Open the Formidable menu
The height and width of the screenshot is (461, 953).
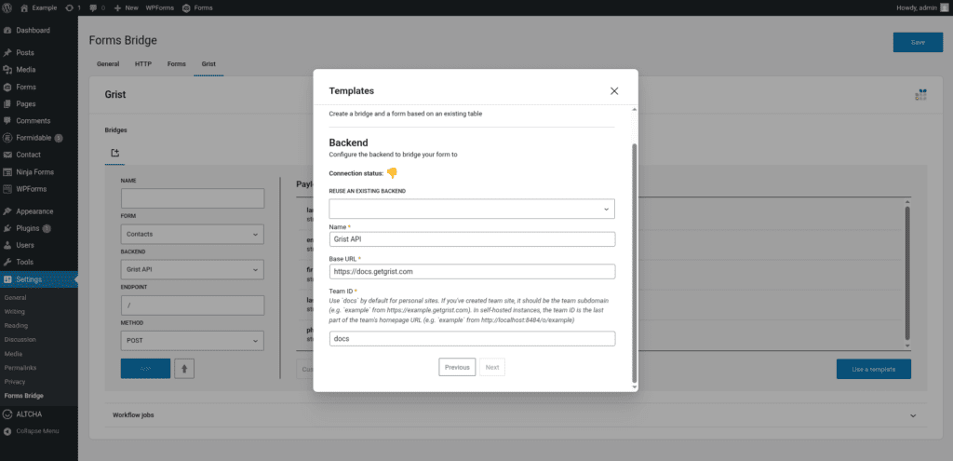(x=39, y=138)
